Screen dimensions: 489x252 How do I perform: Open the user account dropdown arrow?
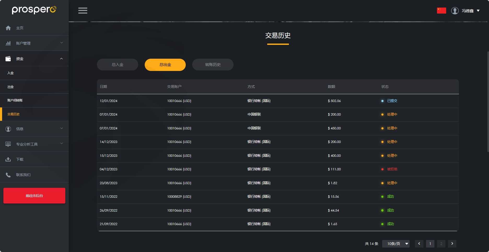pos(478,11)
